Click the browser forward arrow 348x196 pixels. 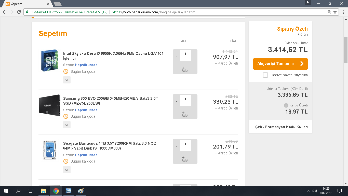(x=12, y=12)
